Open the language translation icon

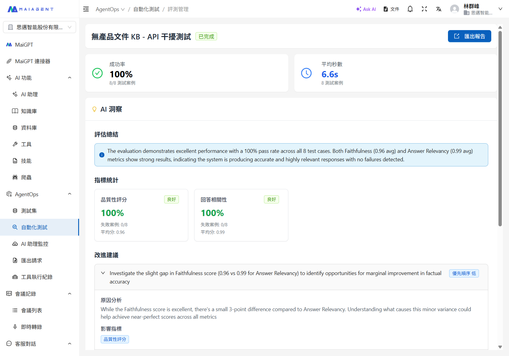pyautogui.click(x=439, y=9)
